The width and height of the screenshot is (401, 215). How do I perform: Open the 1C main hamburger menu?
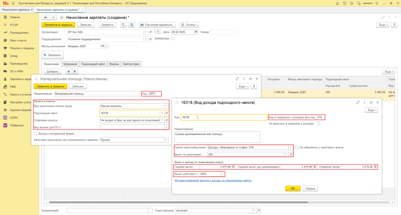tap(13, 3)
